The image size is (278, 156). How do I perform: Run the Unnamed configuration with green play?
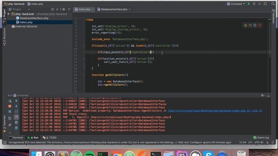(x=249, y=4)
